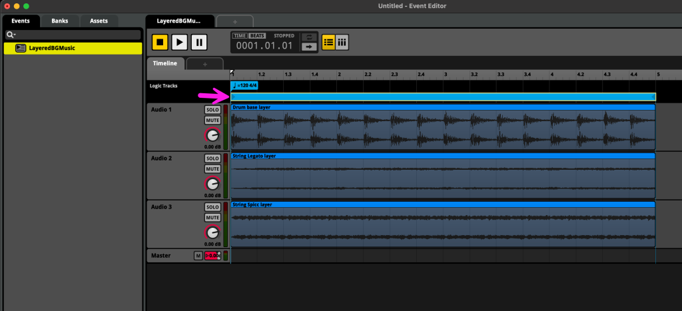682x311 pixels.
Task: Toggle the loop playback icon
Action: tap(308, 37)
